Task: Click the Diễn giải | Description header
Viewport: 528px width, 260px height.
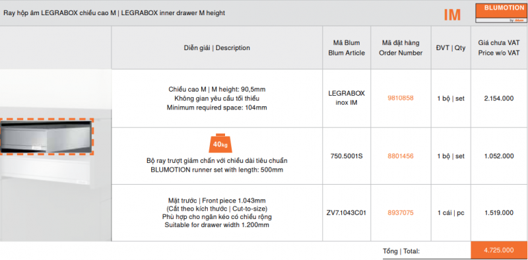Action: 217,48
